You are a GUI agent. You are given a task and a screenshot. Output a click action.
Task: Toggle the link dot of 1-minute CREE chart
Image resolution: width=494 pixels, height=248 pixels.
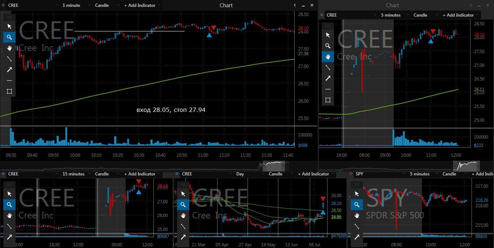[x=4, y=5]
